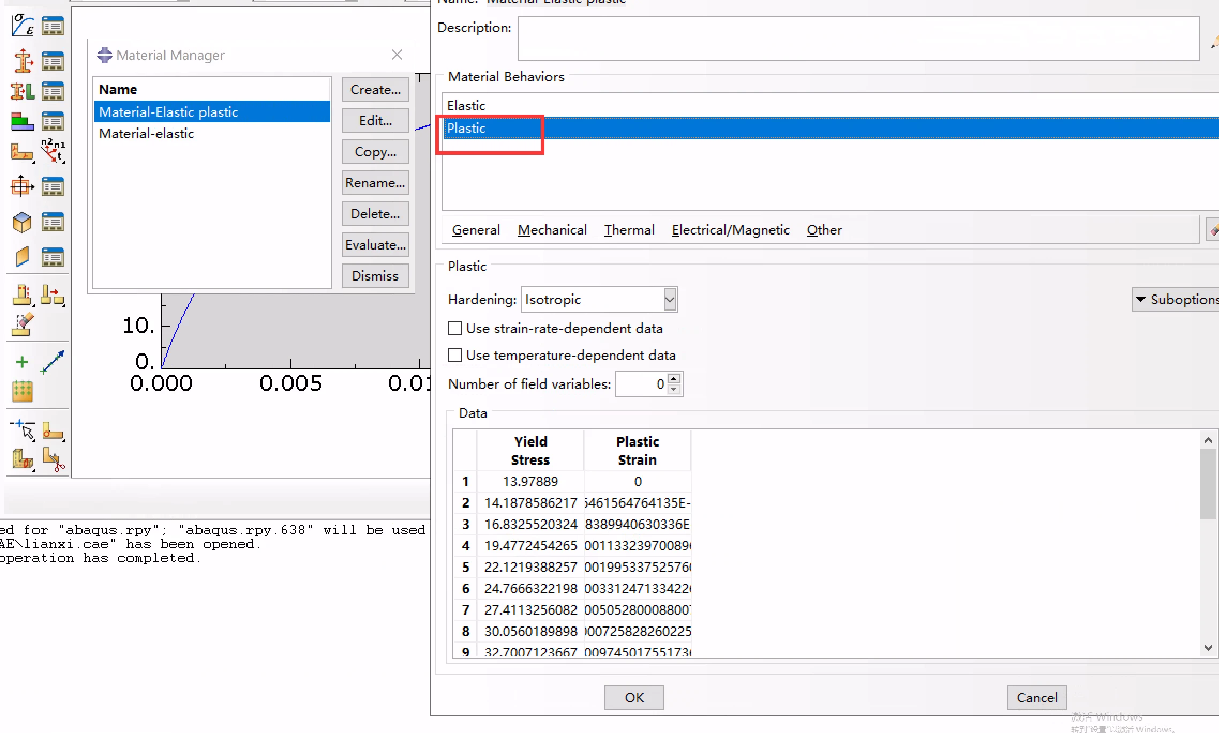Click the data table scroll up arrow

(1208, 440)
